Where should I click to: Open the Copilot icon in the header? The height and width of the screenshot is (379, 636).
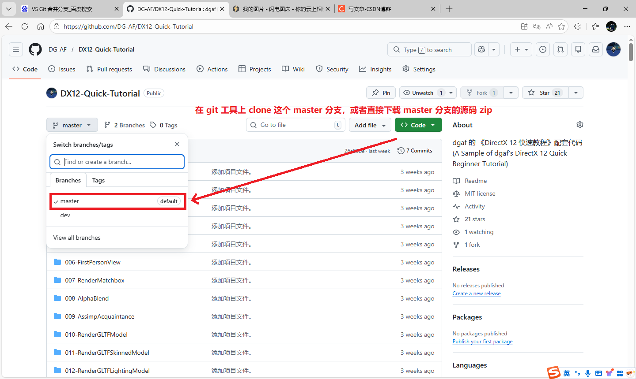tap(481, 49)
